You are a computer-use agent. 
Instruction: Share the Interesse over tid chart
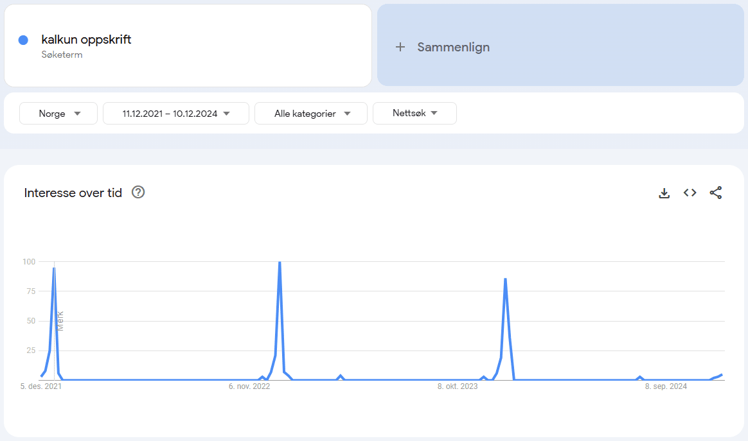point(715,193)
